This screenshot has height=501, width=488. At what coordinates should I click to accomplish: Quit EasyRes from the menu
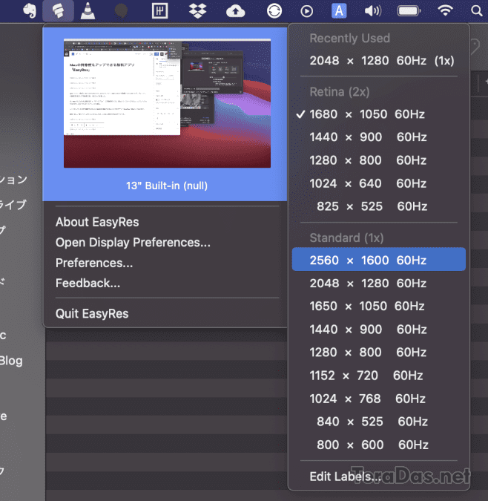click(92, 314)
